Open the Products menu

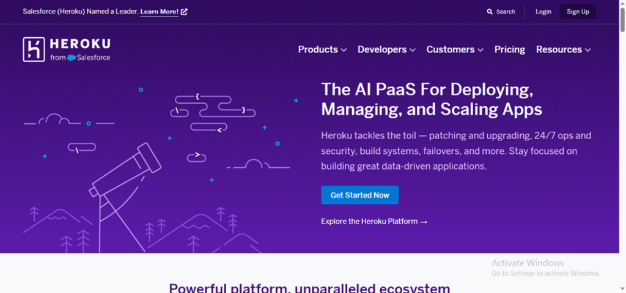[322, 49]
